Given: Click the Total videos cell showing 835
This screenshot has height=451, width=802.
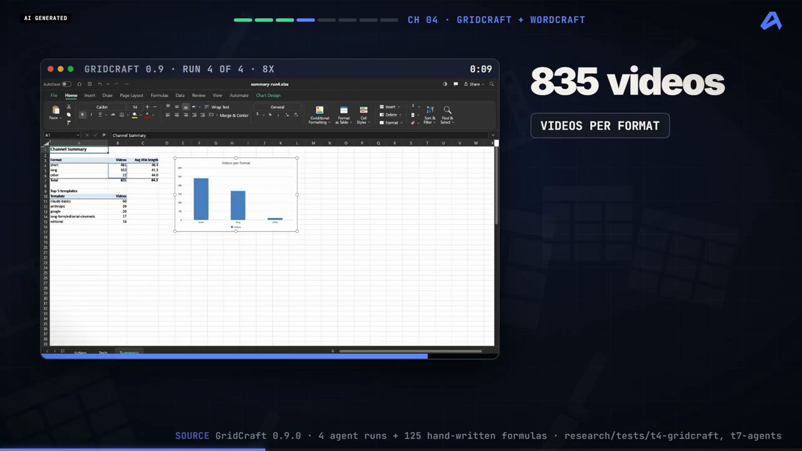Looking at the screenshot, I should pos(118,180).
